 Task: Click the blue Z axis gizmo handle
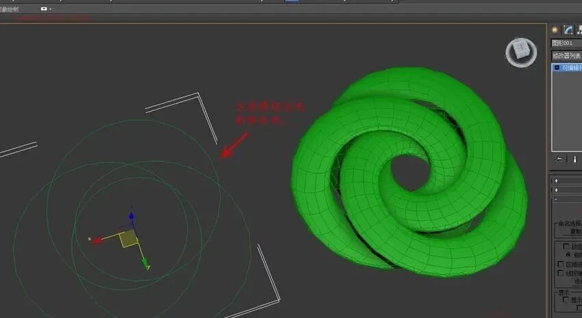tap(131, 216)
